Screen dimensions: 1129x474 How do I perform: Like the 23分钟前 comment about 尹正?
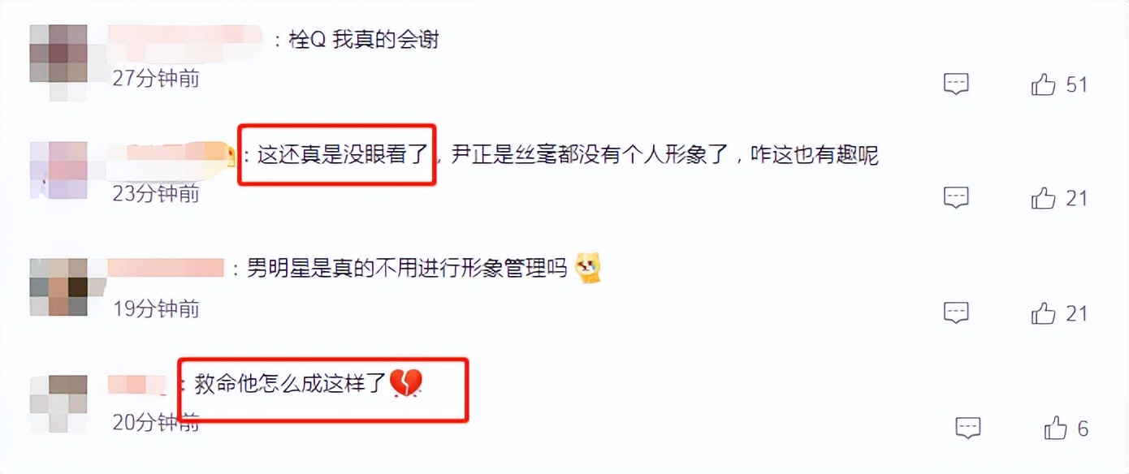click(x=1043, y=198)
